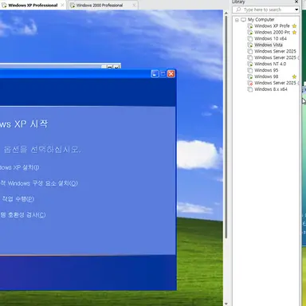
Task: Click the running Windows Vista VM icon
Action: 250,45
